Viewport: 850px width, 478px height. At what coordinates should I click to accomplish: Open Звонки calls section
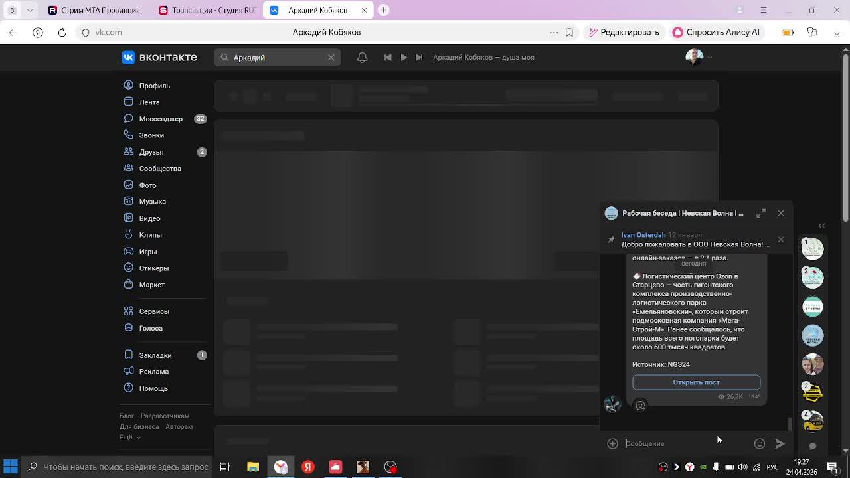151,135
